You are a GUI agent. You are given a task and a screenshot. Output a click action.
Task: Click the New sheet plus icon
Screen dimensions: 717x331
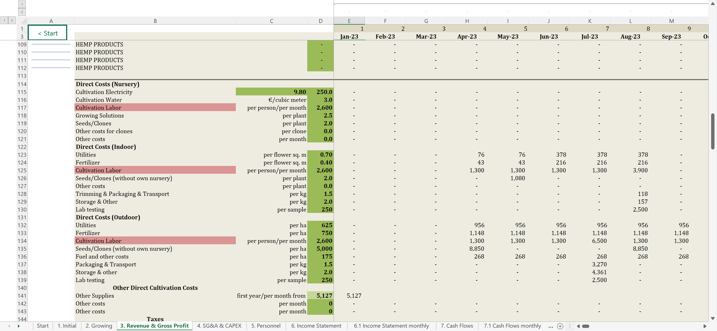point(560,326)
